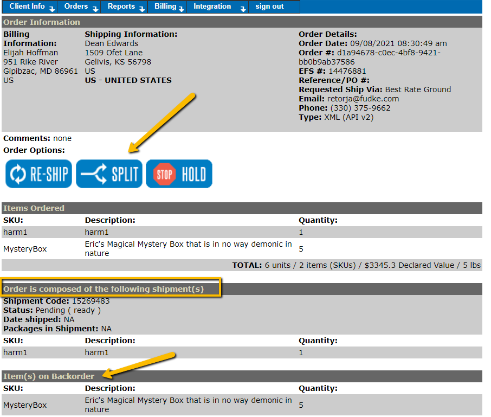Open the Client Info menu
This screenshot has height=417, width=491.
(x=29, y=7)
